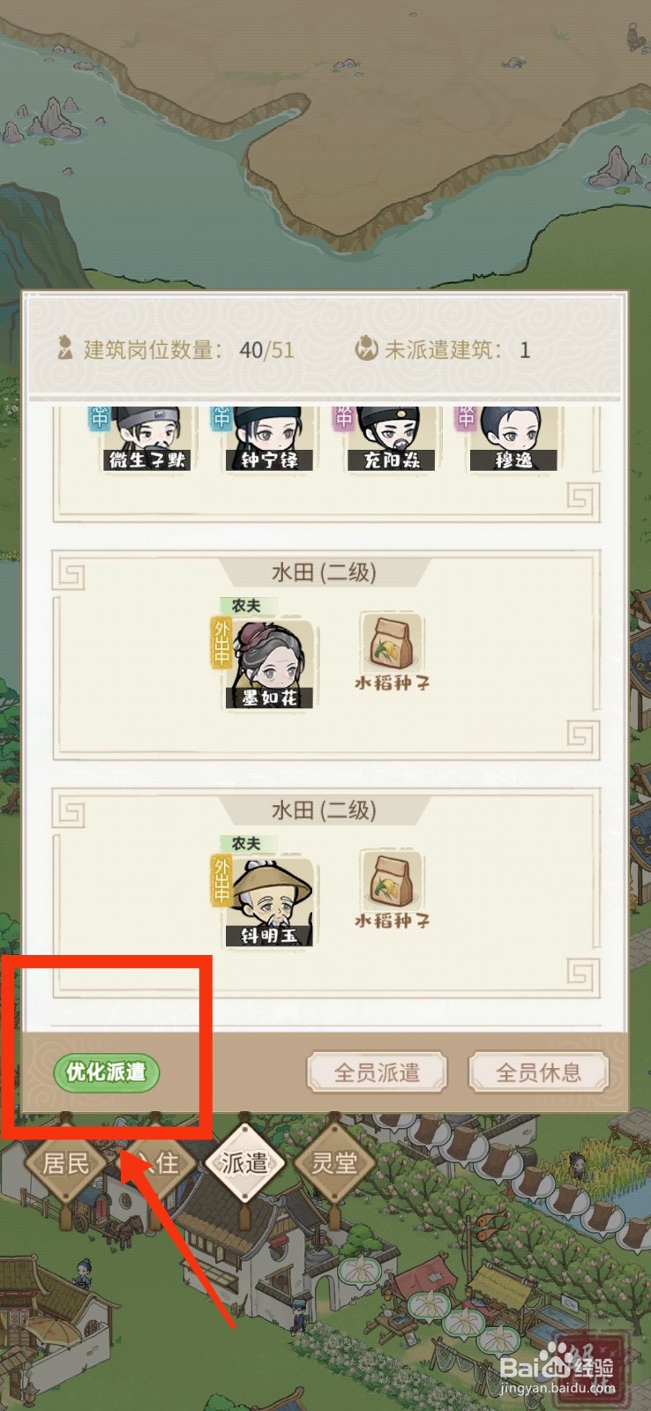The image size is (651, 1411).
Task: Tap the 建筑岗位数量 person icon
Action: point(65,349)
